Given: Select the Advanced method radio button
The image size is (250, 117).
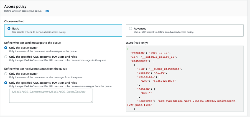Looking at the screenshot, I should (x=130, y=28).
